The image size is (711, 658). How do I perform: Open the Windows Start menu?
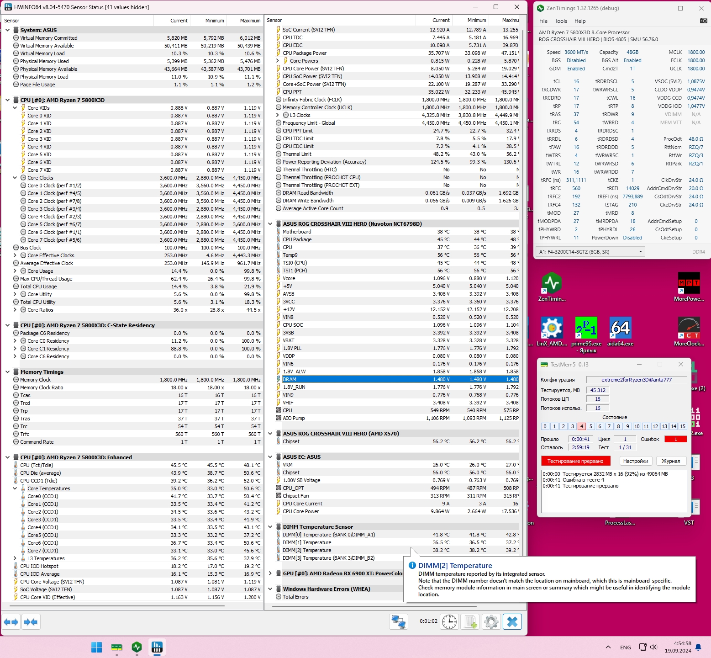pyautogui.click(x=97, y=647)
